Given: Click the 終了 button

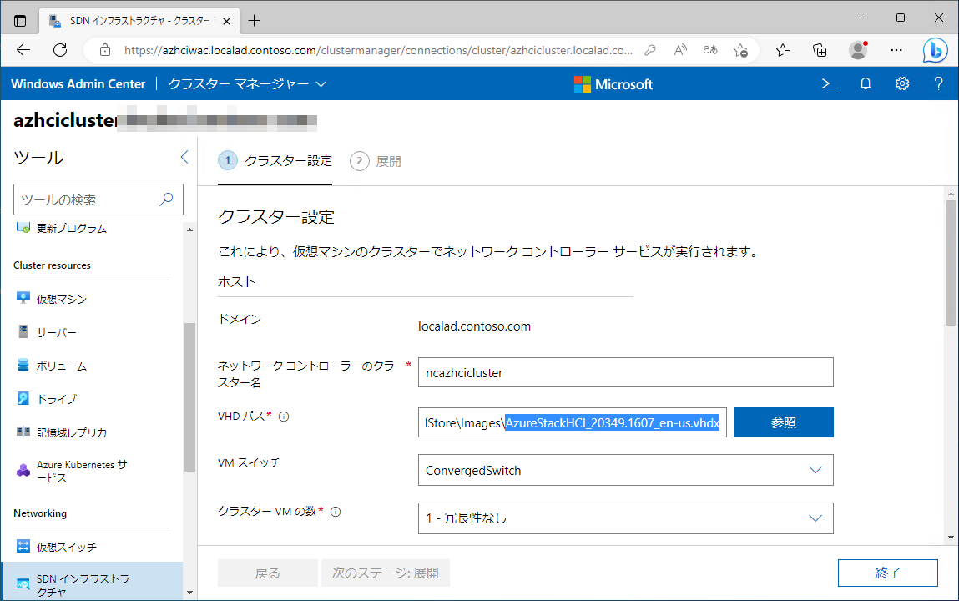Looking at the screenshot, I should point(887,573).
